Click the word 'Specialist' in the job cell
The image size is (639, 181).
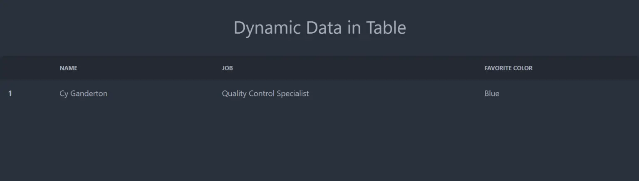pos(293,94)
